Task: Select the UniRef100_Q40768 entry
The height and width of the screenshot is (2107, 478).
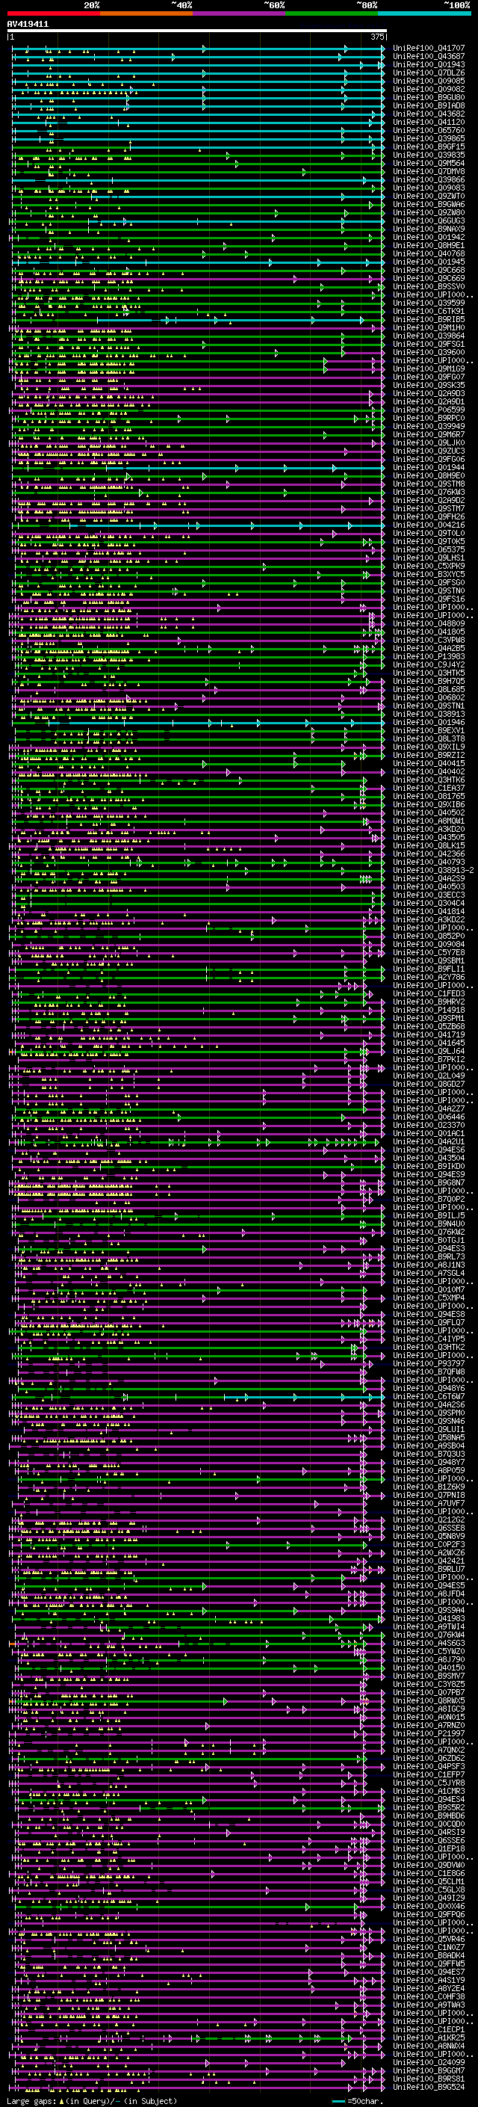Action: (428, 253)
